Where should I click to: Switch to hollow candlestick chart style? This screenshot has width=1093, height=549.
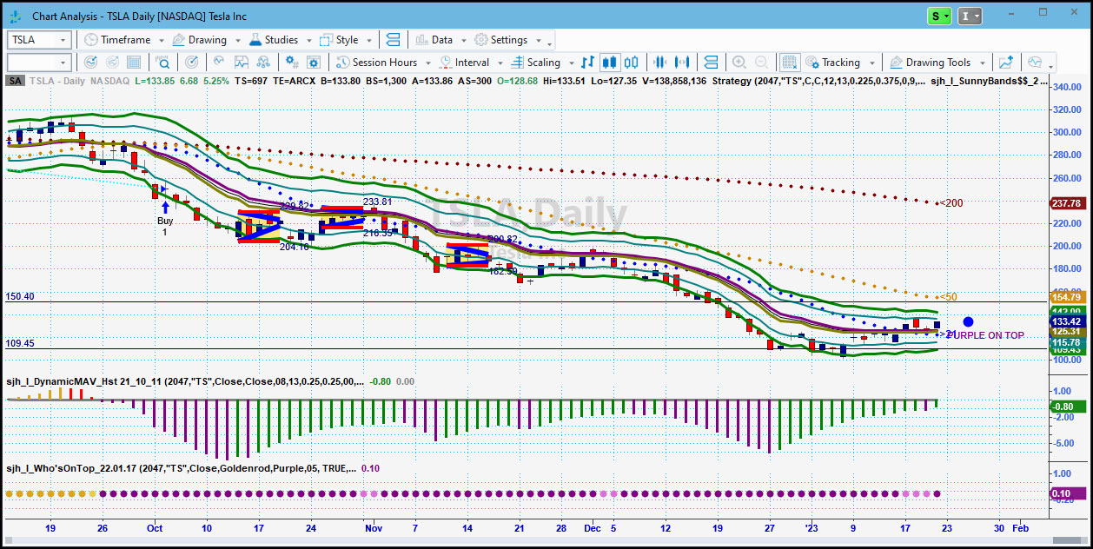[x=631, y=63]
